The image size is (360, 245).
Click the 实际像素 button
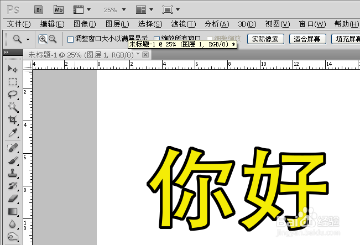265,39
